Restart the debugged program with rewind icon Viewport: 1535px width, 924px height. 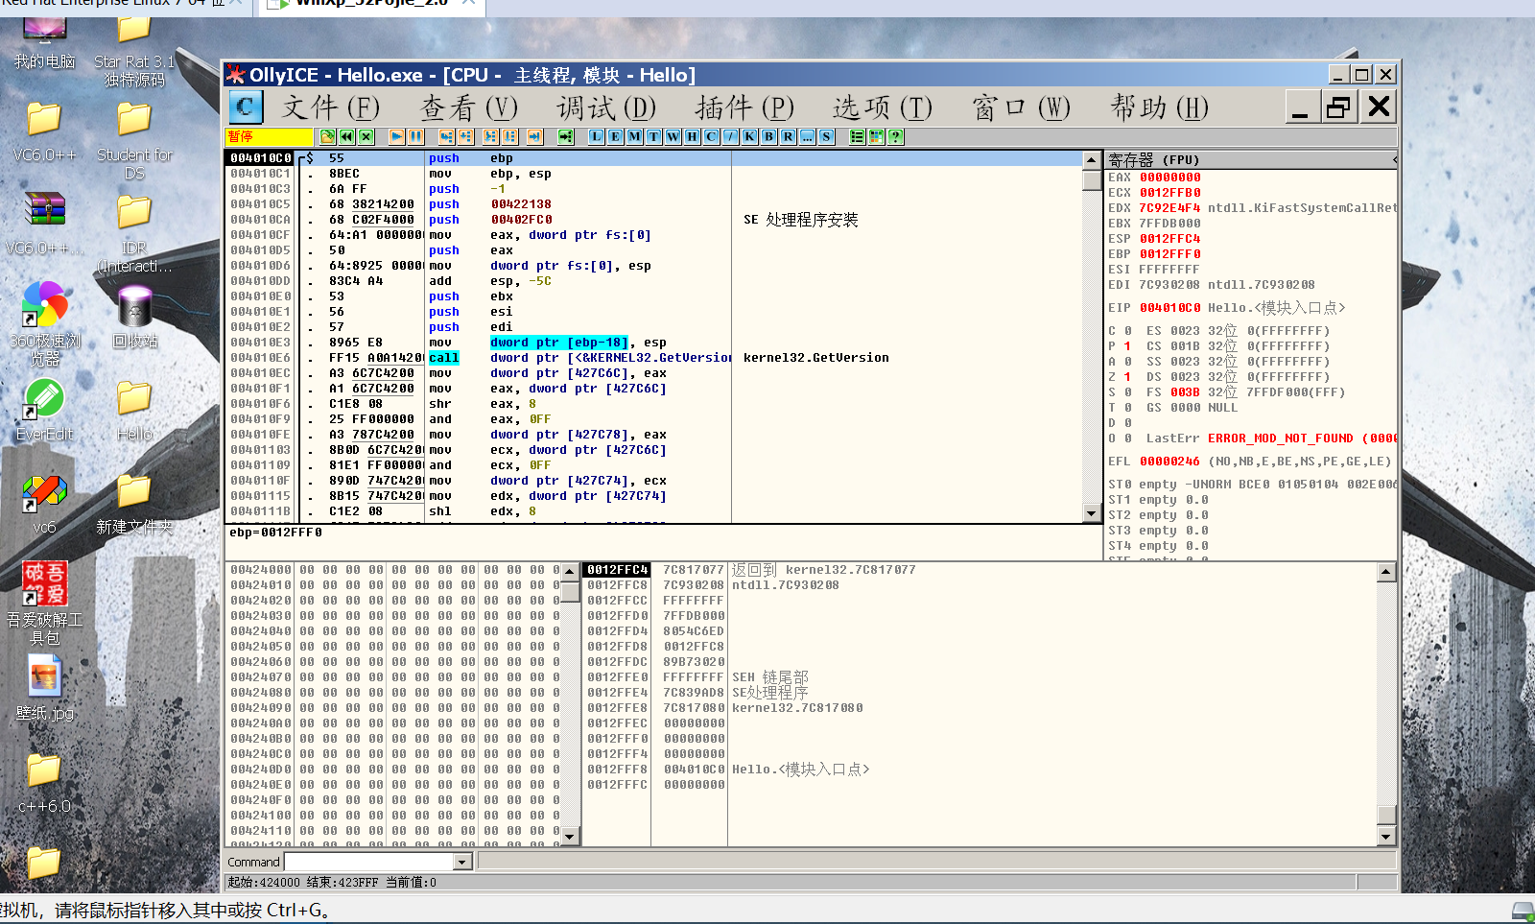(x=347, y=137)
